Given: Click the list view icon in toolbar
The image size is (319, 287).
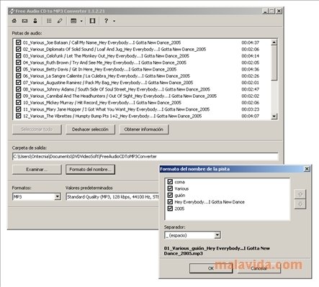Looking at the screenshot, I should [49, 21].
